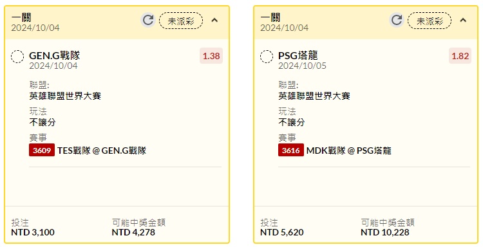Open TES戰隊 @ GEN.G戰隊 match
Viewport: 483px width, 247px height.
pos(102,151)
